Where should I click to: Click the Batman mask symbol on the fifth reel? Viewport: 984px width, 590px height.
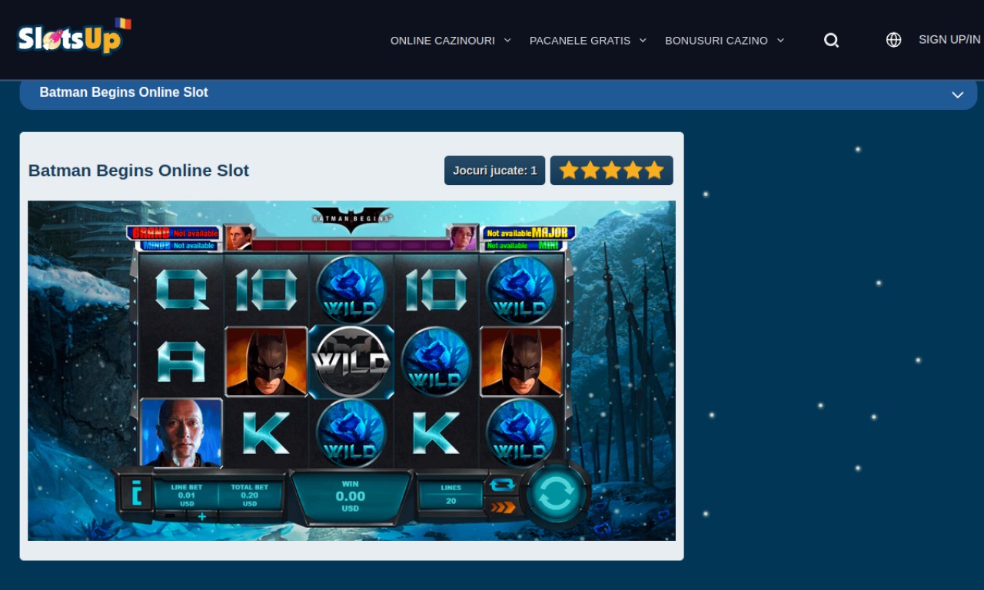click(x=521, y=361)
